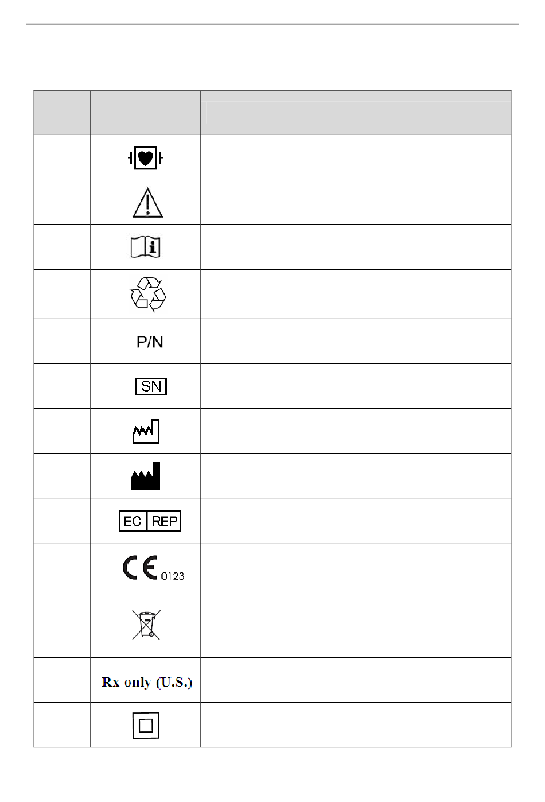This screenshot has width=545, height=802.
Task: Select the P/N part number symbol
Action: coord(150,342)
